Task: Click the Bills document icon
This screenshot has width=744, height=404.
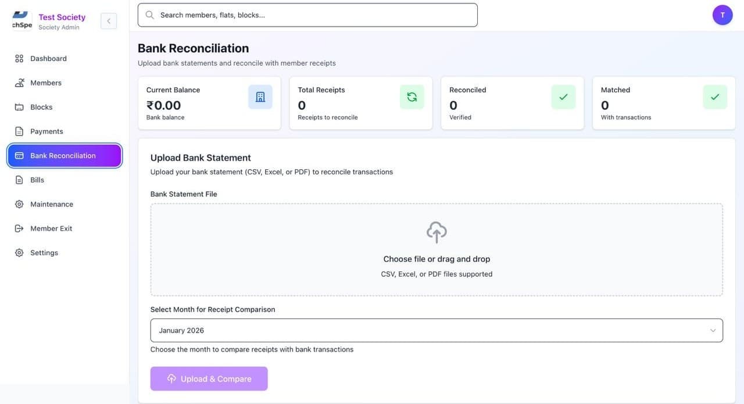Action: point(19,180)
